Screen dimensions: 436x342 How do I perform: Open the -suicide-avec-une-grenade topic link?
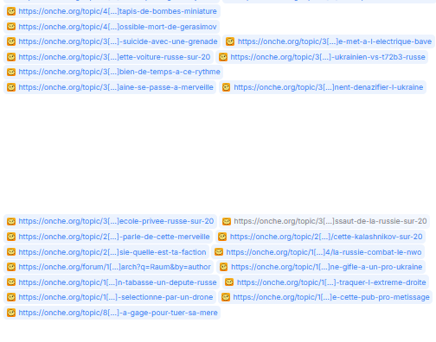click(x=118, y=41)
